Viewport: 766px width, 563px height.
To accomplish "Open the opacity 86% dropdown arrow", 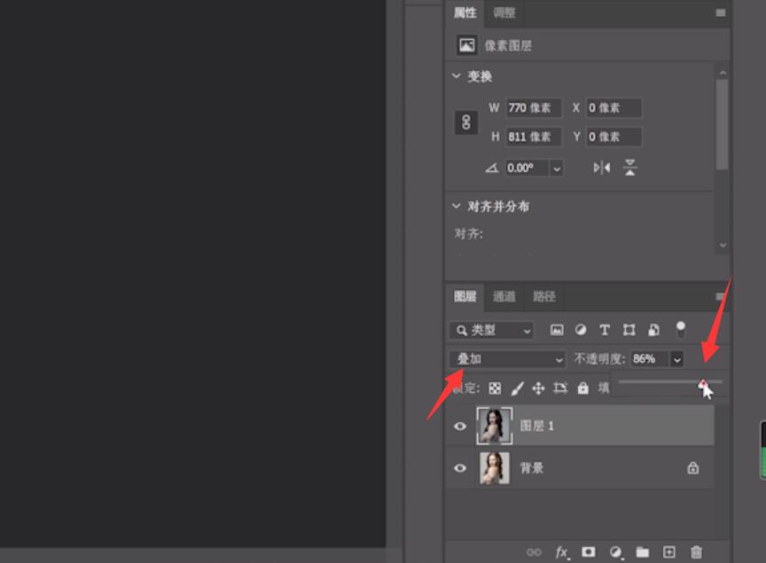I will point(676,360).
